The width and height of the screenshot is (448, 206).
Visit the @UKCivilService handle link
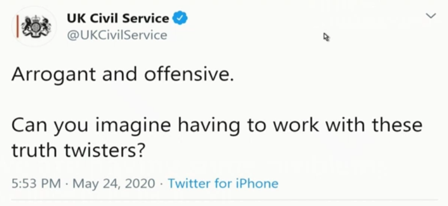tap(117, 35)
